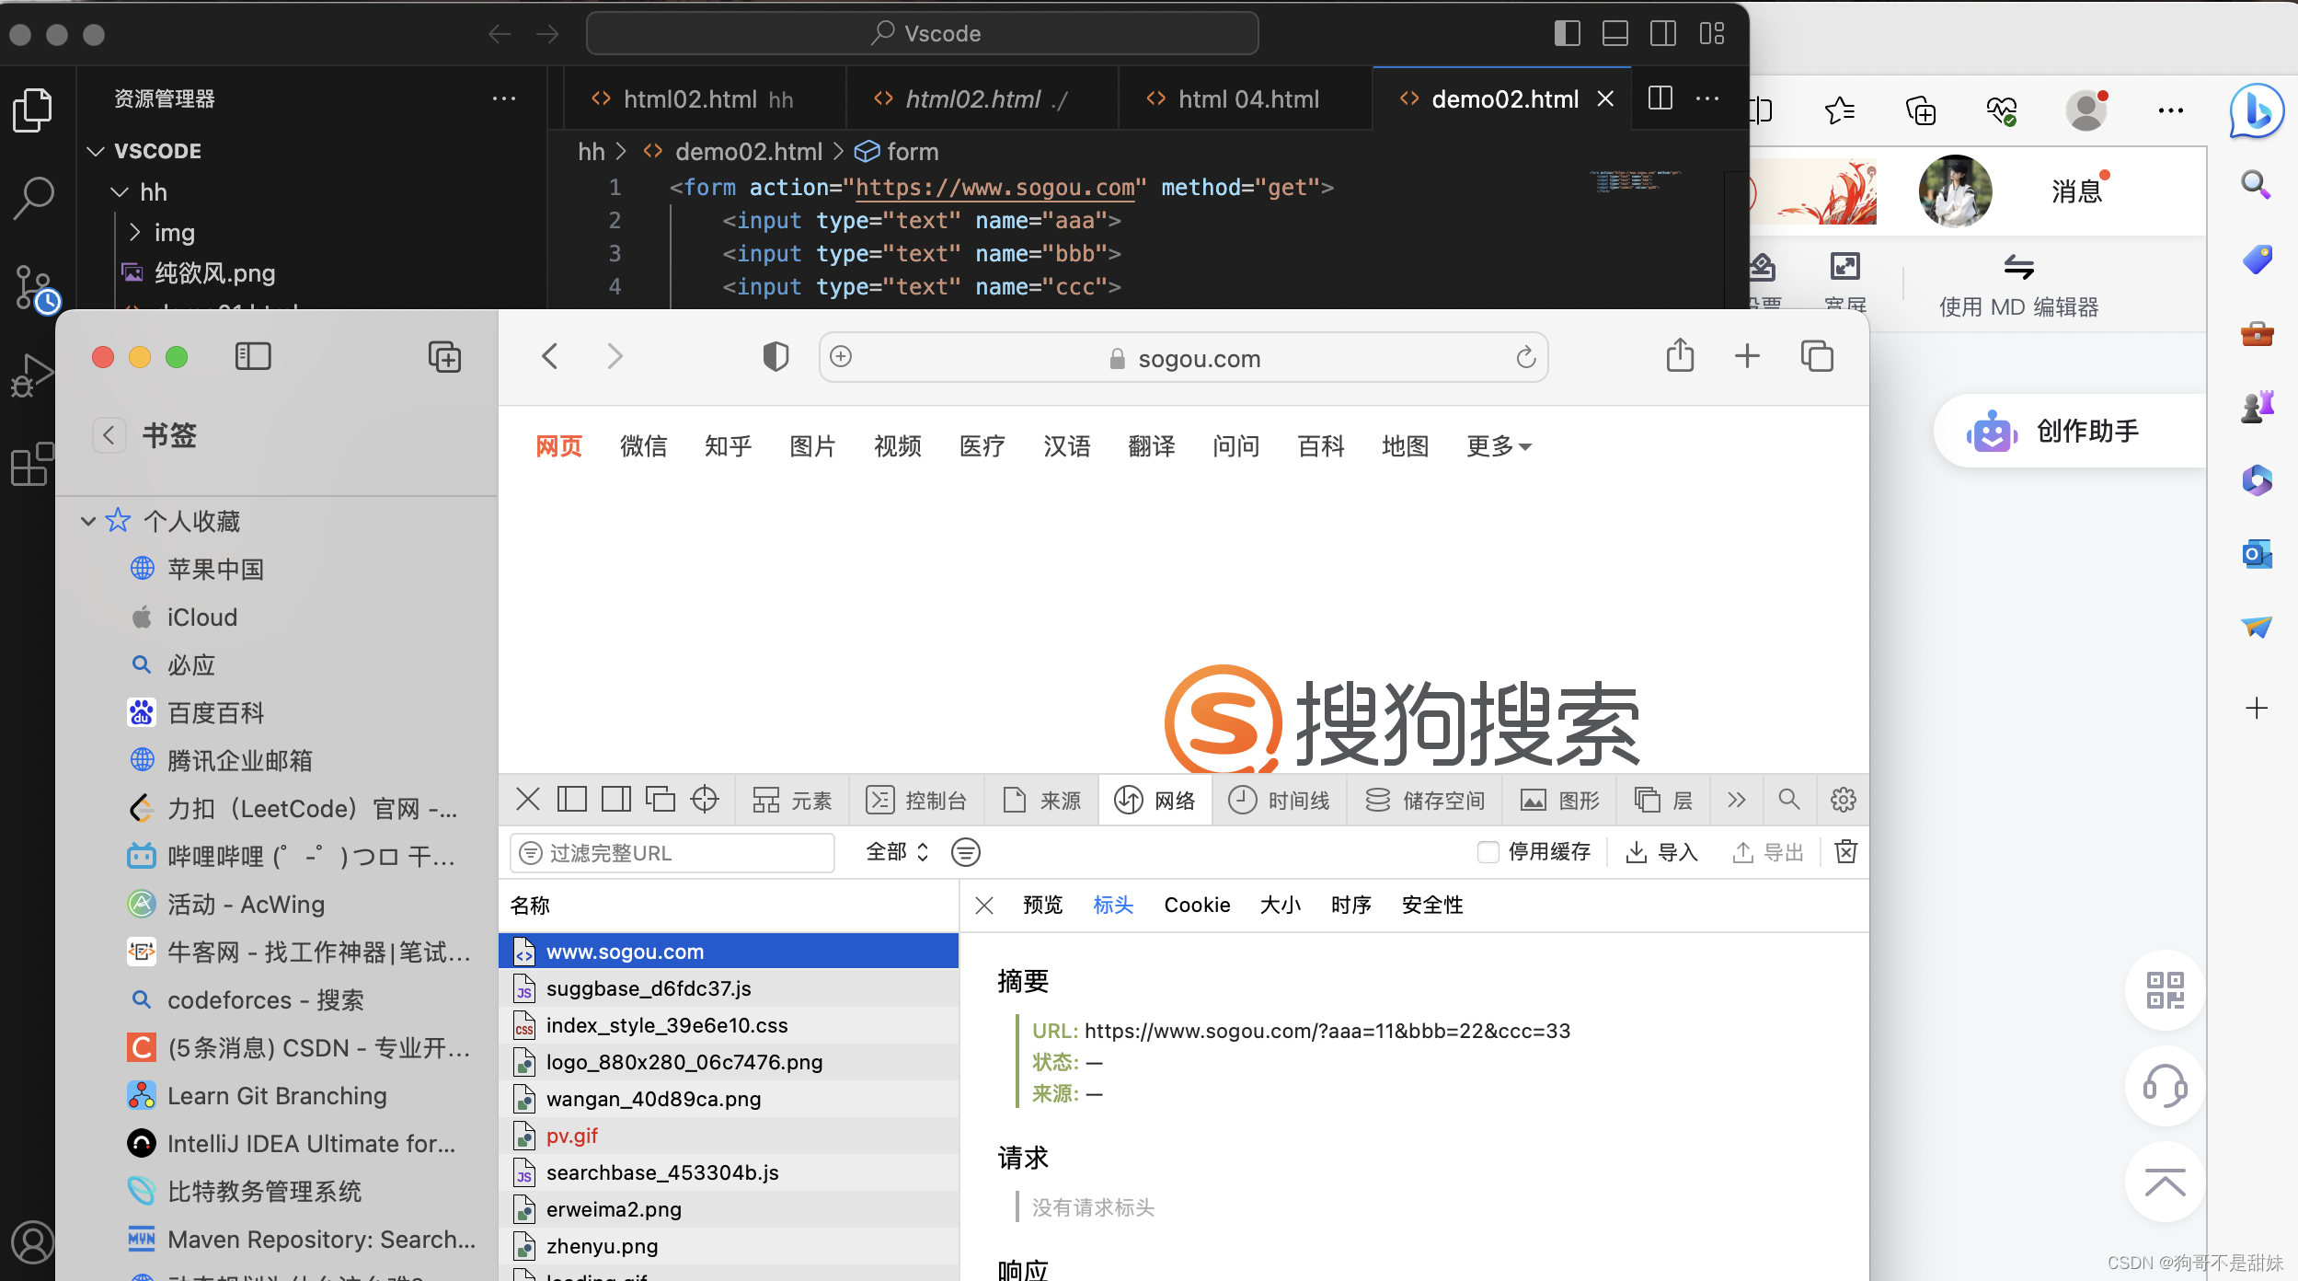Click 过滤完整URL filter field

672,853
